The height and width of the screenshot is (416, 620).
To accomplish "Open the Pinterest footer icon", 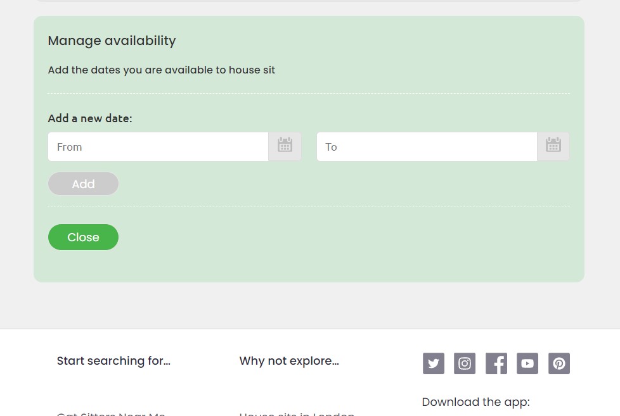I will [x=559, y=363].
